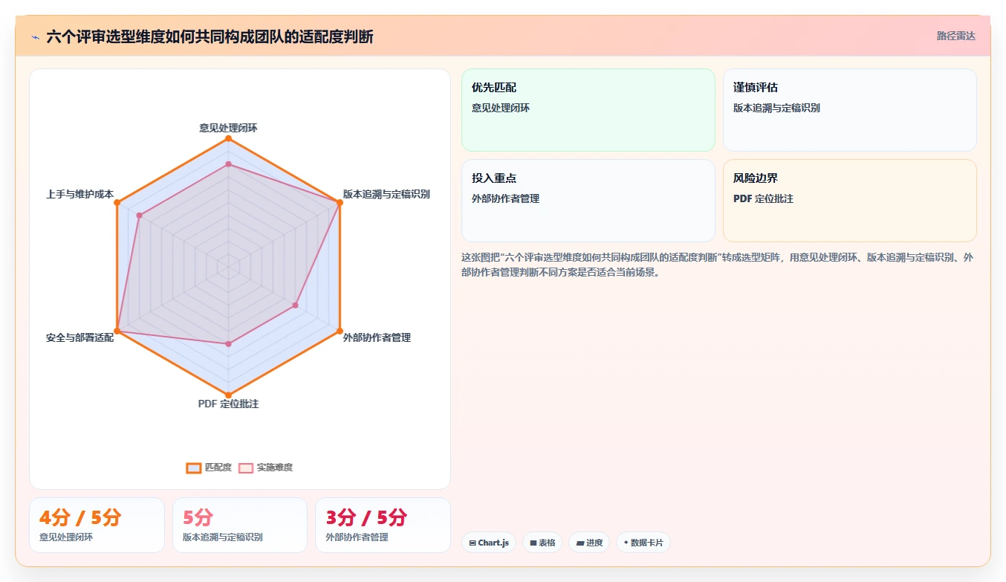Open the 投入重点 card

pos(588,201)
